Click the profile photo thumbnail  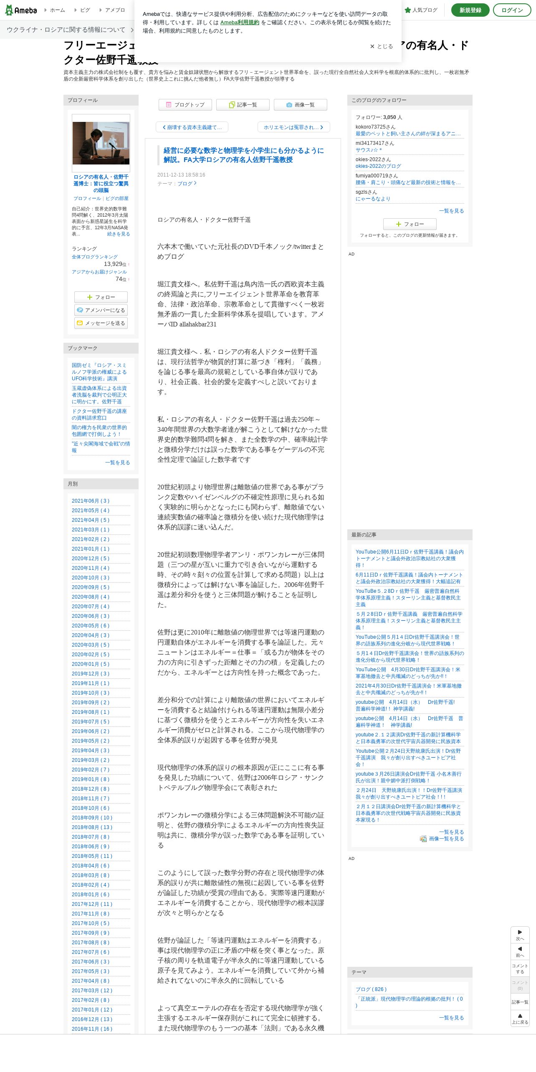point(101,143)
